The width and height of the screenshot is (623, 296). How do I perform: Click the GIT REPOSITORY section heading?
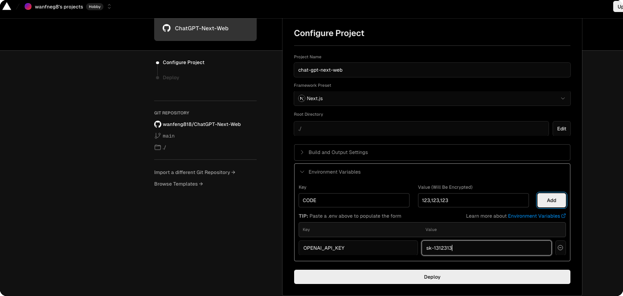click(x=172, y=113)
